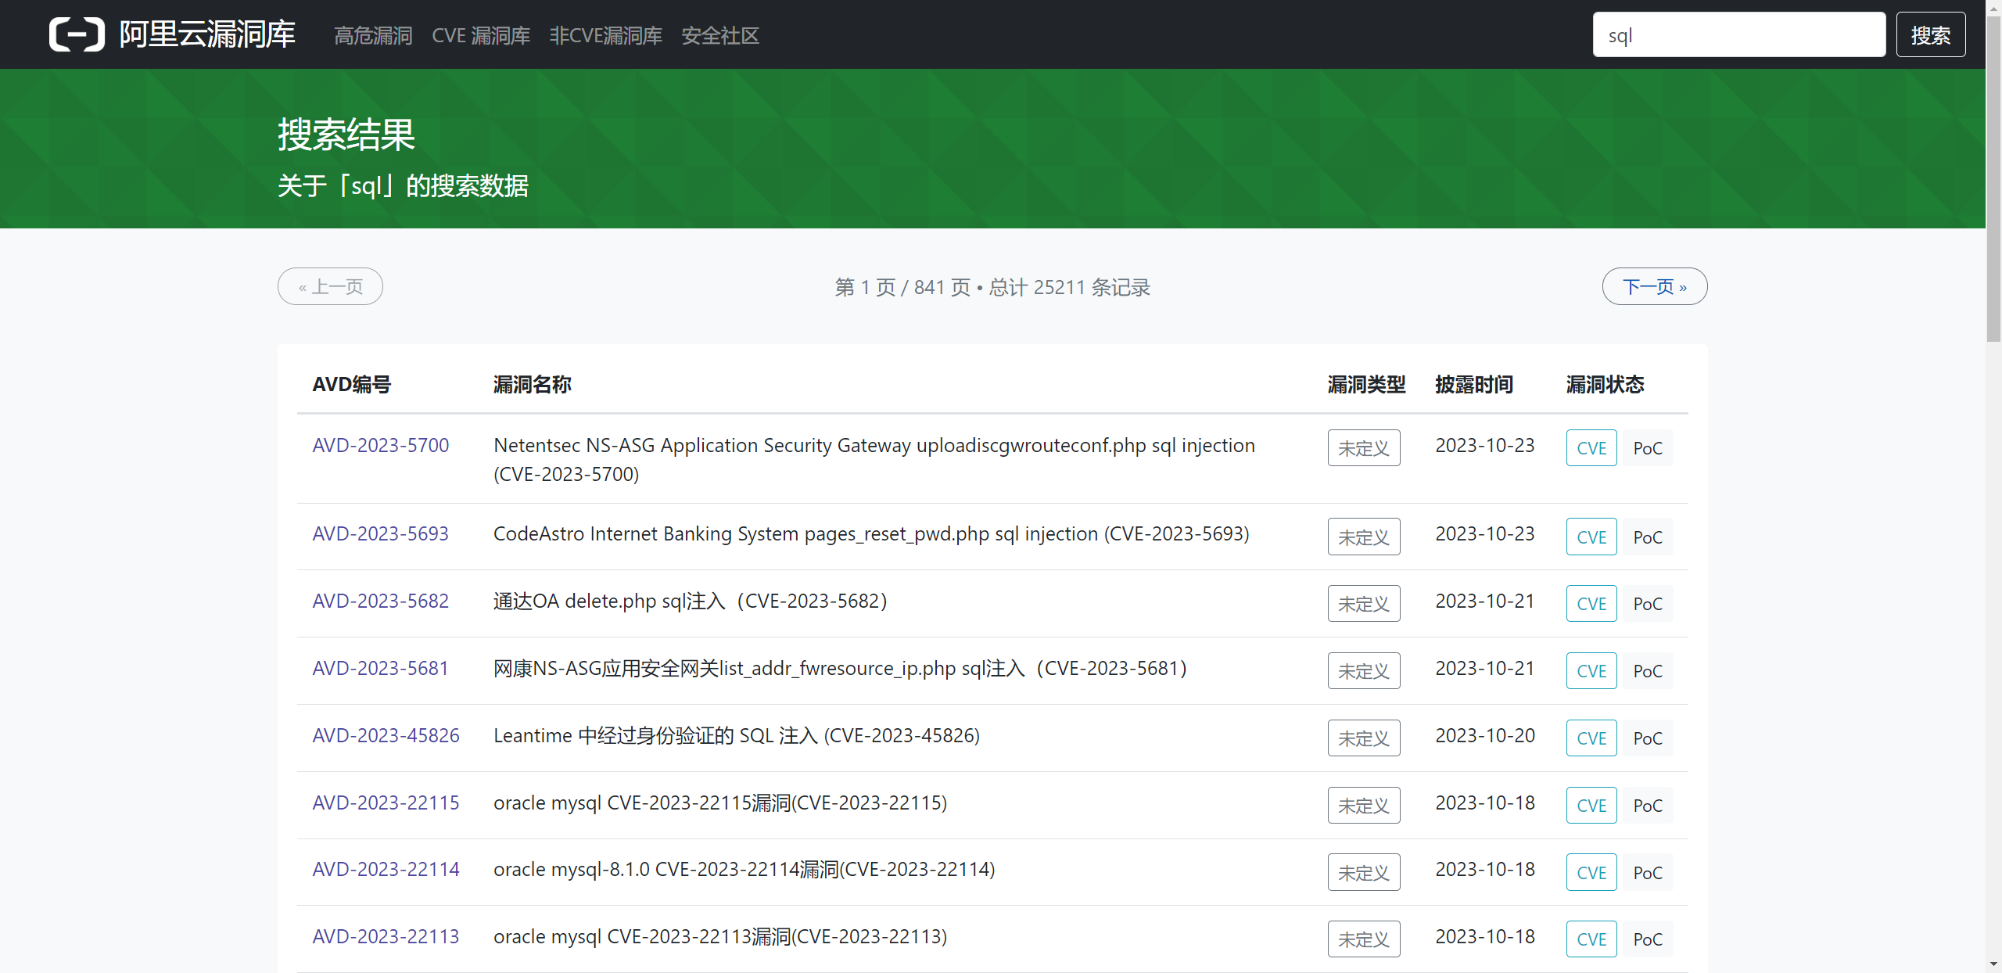Open the AVD-2023-5681 link
The height and width of the screenshot is (973, 2002).
click(x=381, y=668)
